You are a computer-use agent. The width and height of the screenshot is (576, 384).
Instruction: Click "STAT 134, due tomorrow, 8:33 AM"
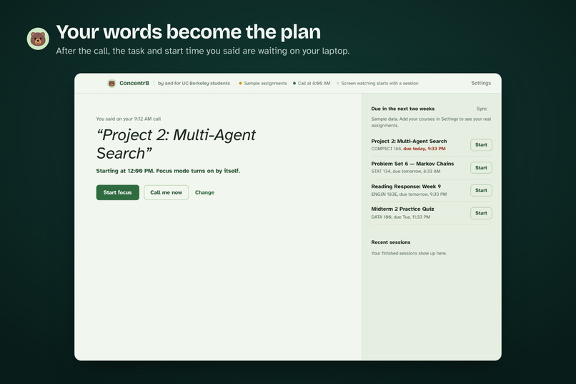[x=405, y=171]
